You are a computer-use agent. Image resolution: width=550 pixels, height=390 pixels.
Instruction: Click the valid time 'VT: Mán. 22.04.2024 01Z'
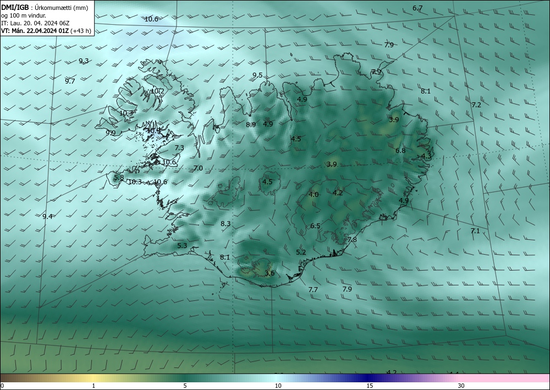(x=35, y=31)
